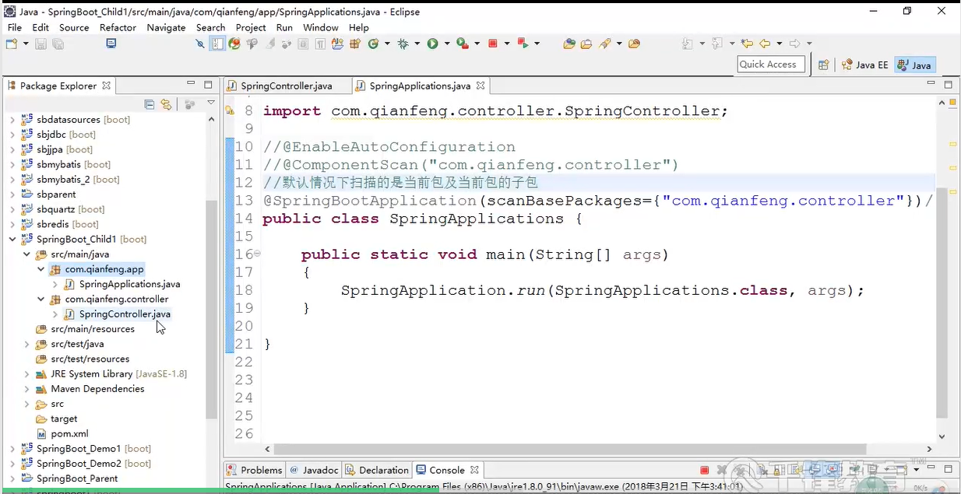Click the Open Perspective icon

(823, 65)
